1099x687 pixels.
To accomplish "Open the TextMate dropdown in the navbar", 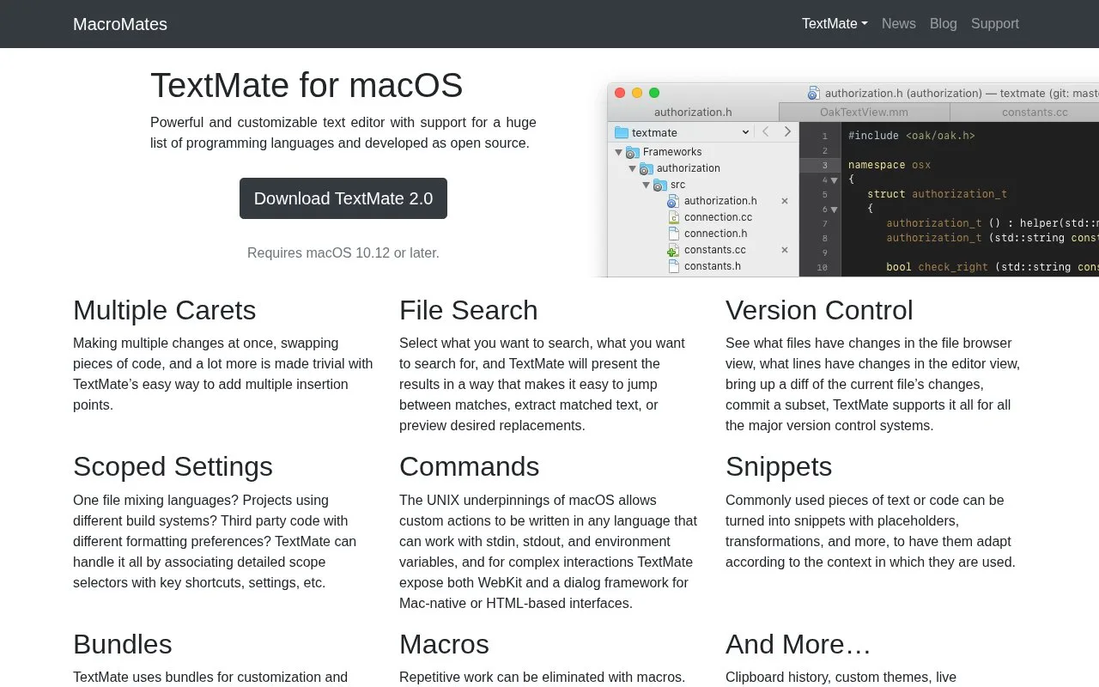I will pyautogui.click(x=835, y=24).
